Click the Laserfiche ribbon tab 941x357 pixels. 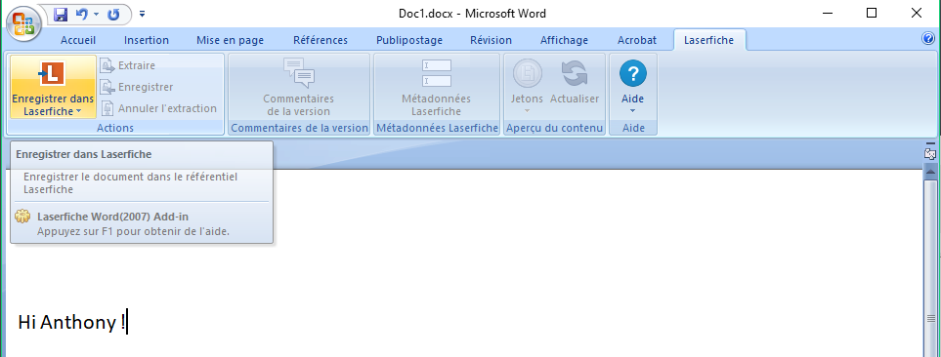(708, 40)
